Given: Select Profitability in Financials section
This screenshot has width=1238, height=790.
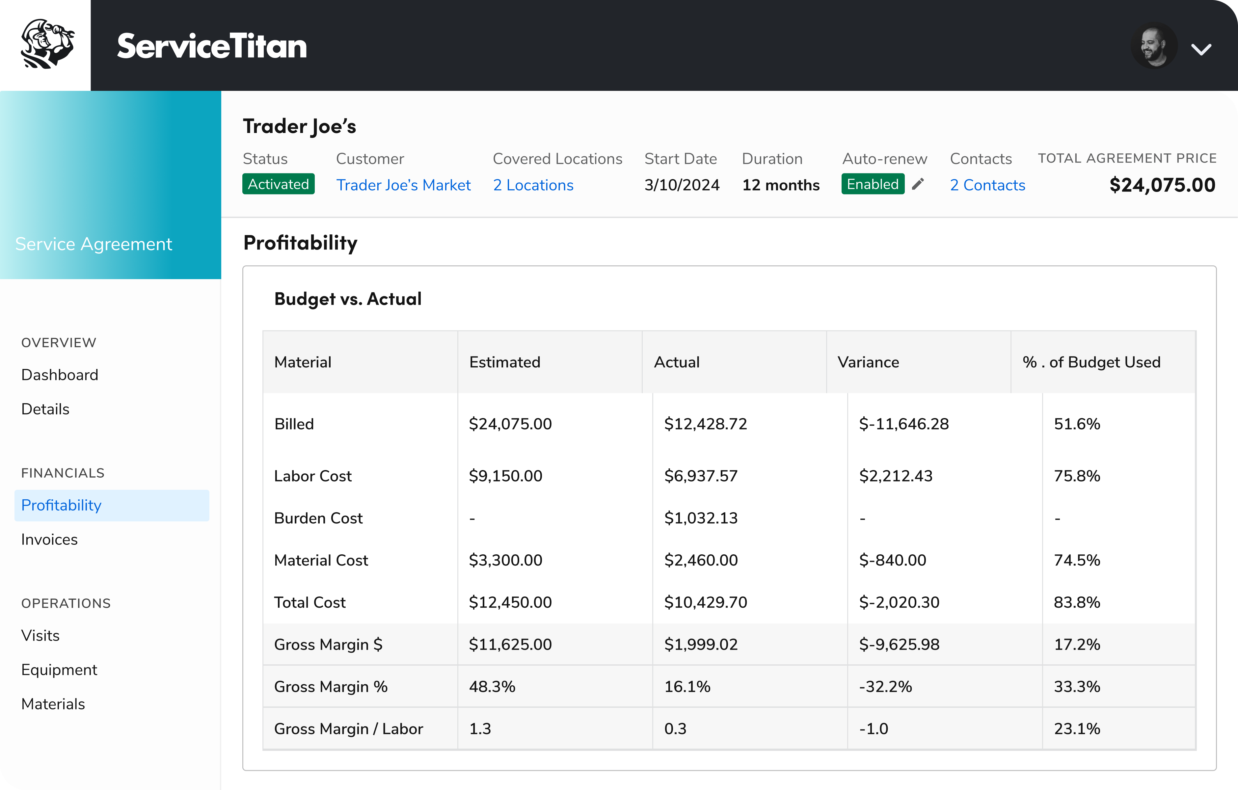Looking at the screenshot, I should pyautogui.click(x=61, y=505).
